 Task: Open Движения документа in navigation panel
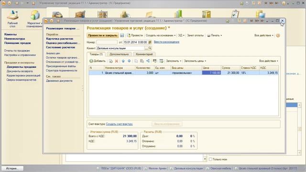59,81
